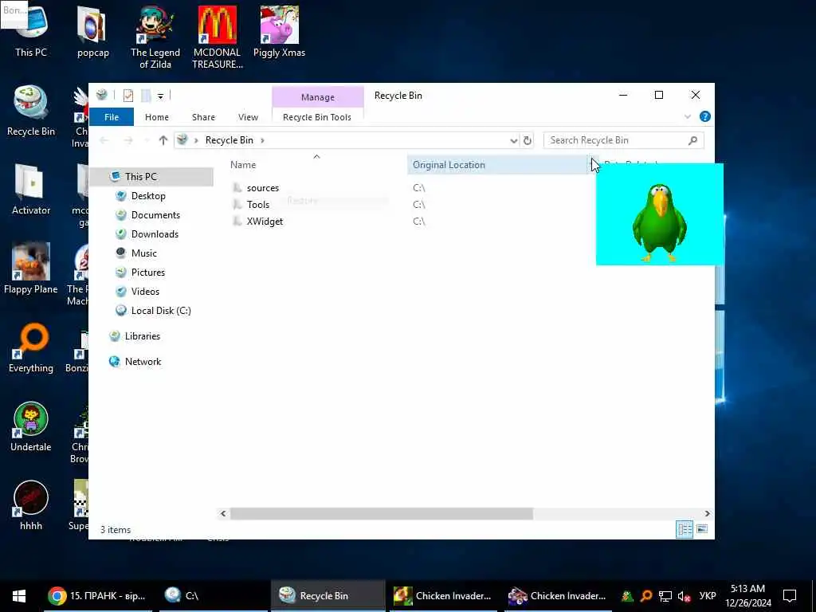This screenshot has width=816, height=612.
Task: Select the popcap desktop icon
Action: 92,31
